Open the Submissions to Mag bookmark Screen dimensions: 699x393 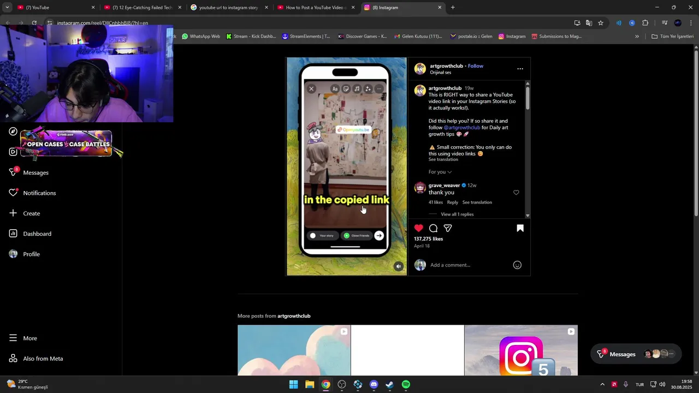coord(556,37)
